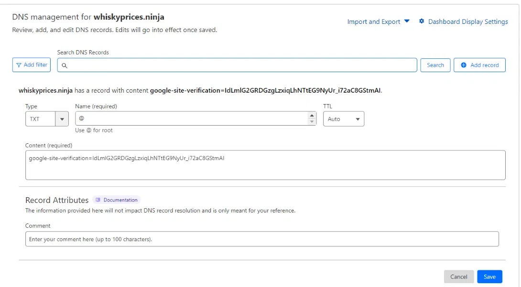Open the record Type dropdown showing TXT
The image size is (521, 287).
(x=47, y=119)
